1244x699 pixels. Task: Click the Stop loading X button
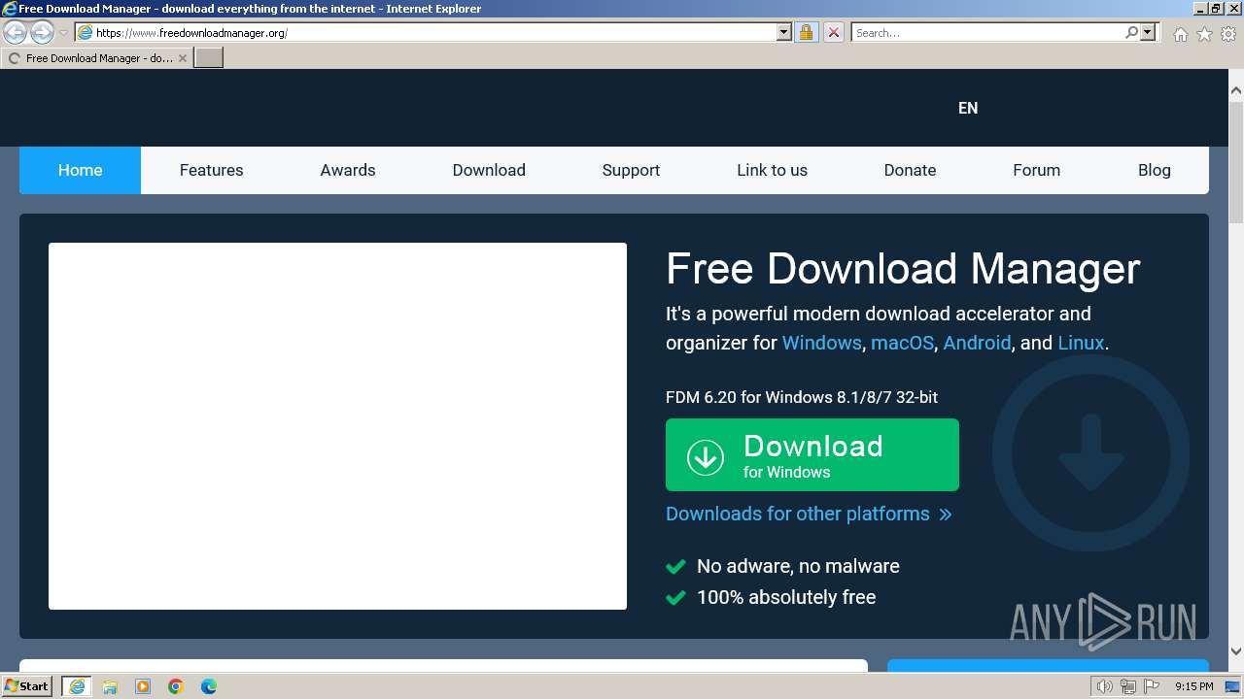[x=833, y=32]
